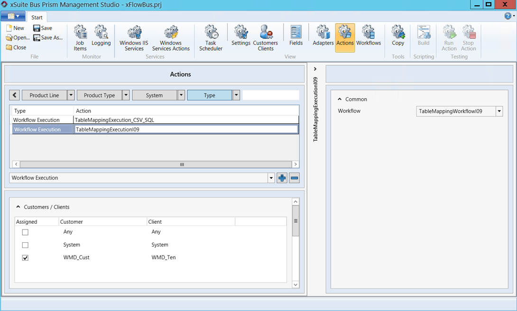Collapse the Customers / Clients section
This screenshot has width=517, height=311.
click(x=18, y=207)
